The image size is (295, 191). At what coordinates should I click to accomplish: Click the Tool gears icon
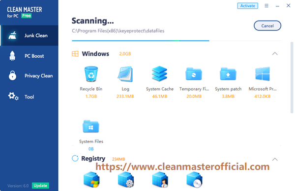click(x=13, y=96)
